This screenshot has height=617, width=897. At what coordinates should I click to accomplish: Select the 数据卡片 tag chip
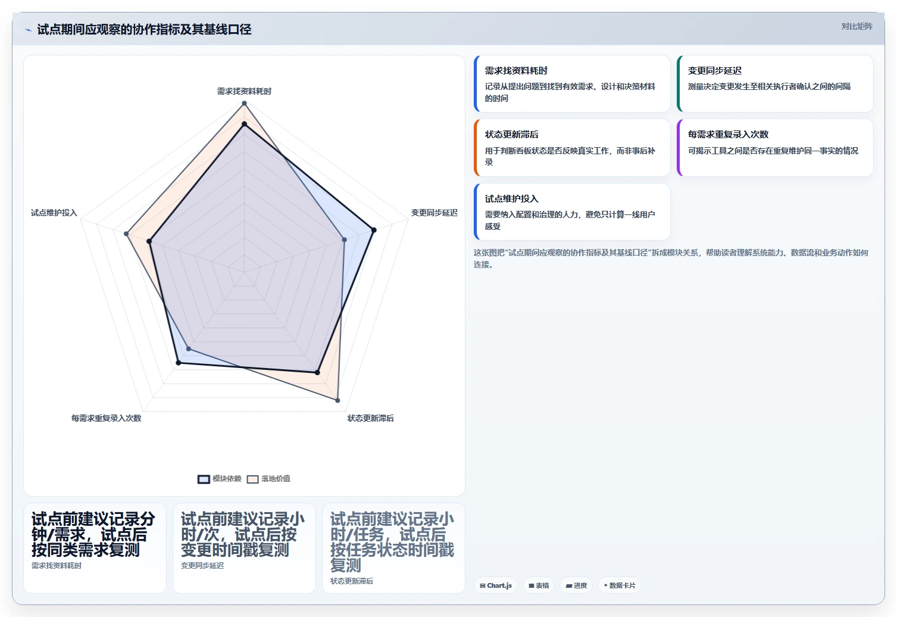coord(620,585)
